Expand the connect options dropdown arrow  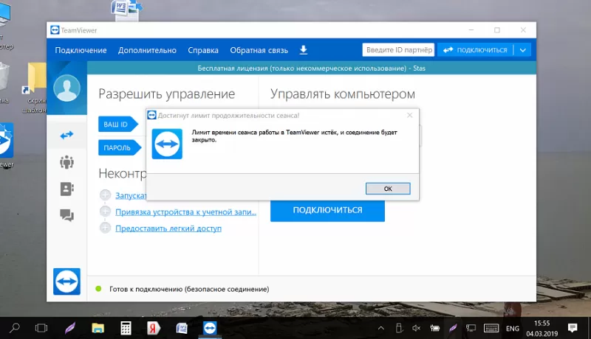[x=522, y=50]
